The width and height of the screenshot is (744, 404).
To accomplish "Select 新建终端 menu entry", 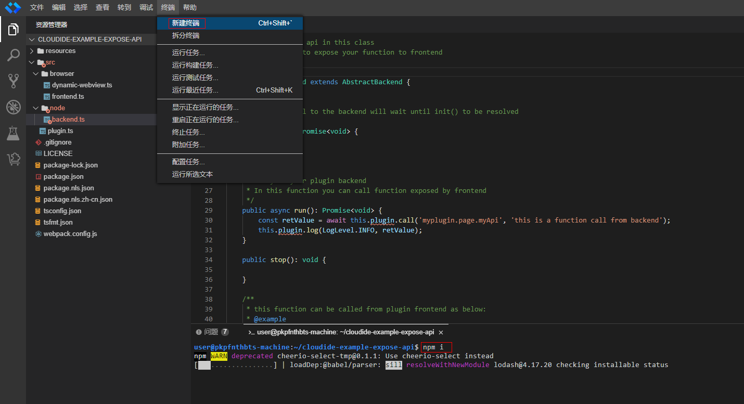I will pyautogui.click(x=186, y=23).
